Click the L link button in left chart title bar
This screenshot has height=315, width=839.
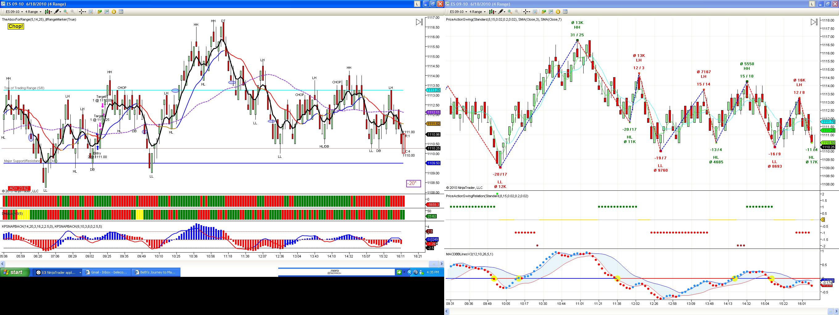(x=417, y=4)
